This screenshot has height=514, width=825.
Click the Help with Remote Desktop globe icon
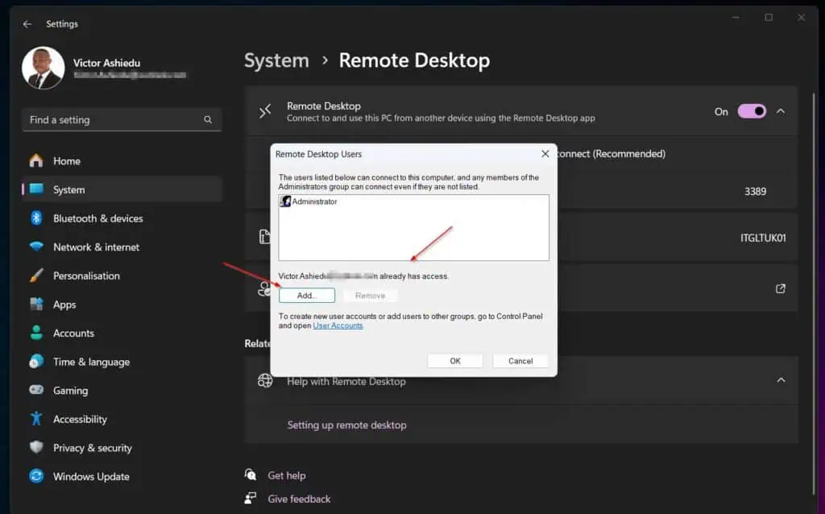(x=265, y=380)
